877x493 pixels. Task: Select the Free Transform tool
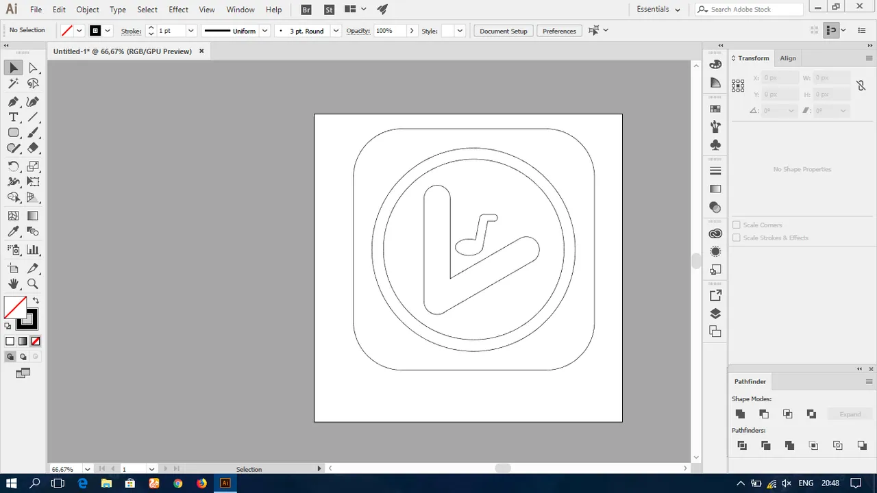point(33,181)
